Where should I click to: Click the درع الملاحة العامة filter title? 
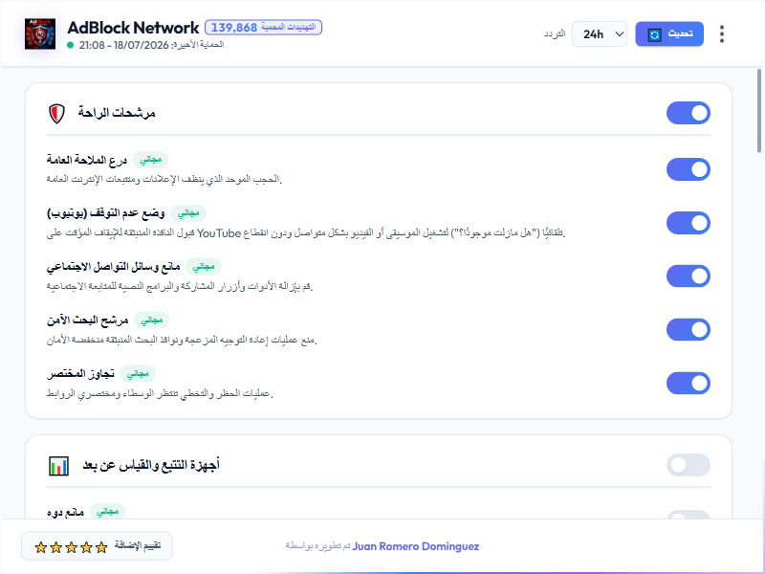pos(87,160)
